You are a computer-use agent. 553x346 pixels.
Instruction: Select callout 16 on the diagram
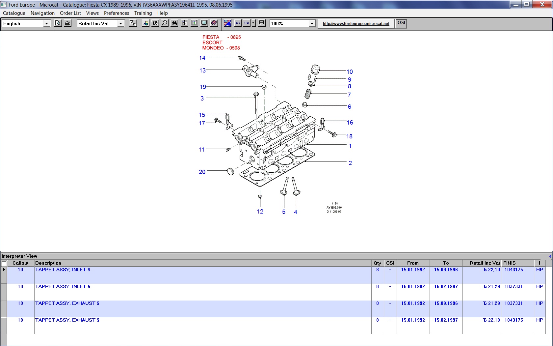(x=350, y=123)
